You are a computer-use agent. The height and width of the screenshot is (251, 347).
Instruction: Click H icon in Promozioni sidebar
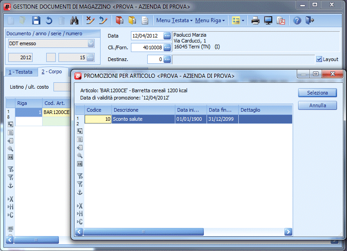[80, 213]
